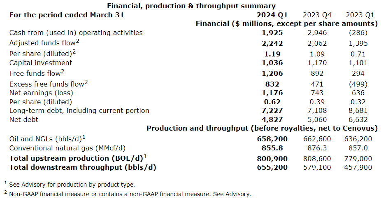Select the 'Adjusted funds flow' row label
The image size is (381, 199).
tap(42, 43)
